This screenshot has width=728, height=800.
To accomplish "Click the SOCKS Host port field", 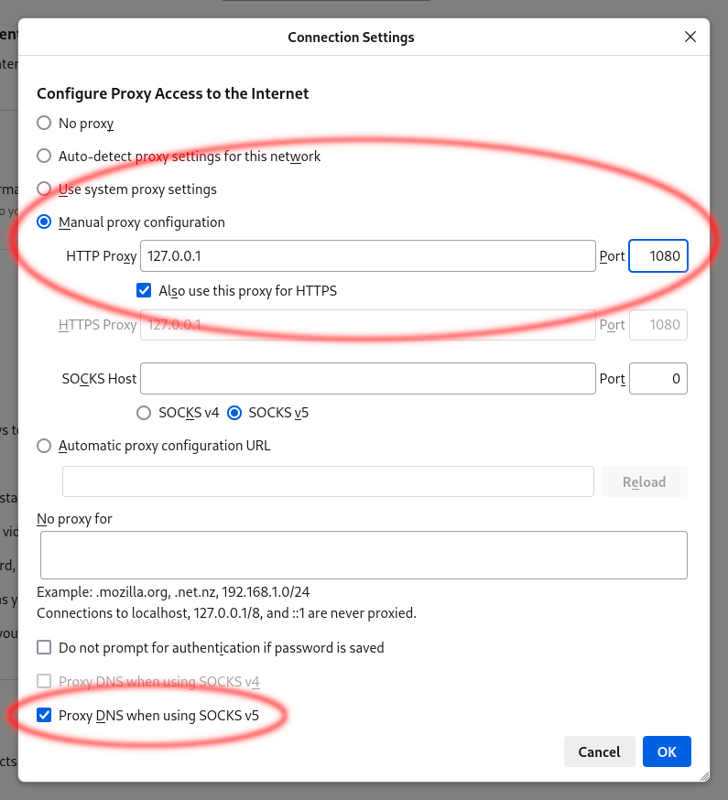I will pyautogui.click(x=658, y=379).
